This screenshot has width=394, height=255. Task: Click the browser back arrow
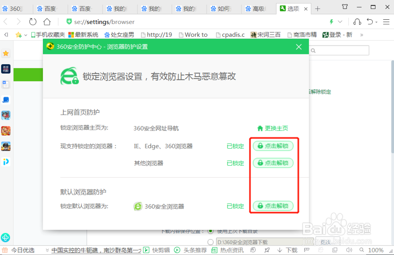tap(6, 22)
